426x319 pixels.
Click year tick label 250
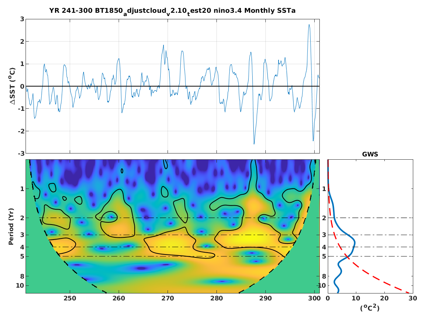(x=70, y=298)
